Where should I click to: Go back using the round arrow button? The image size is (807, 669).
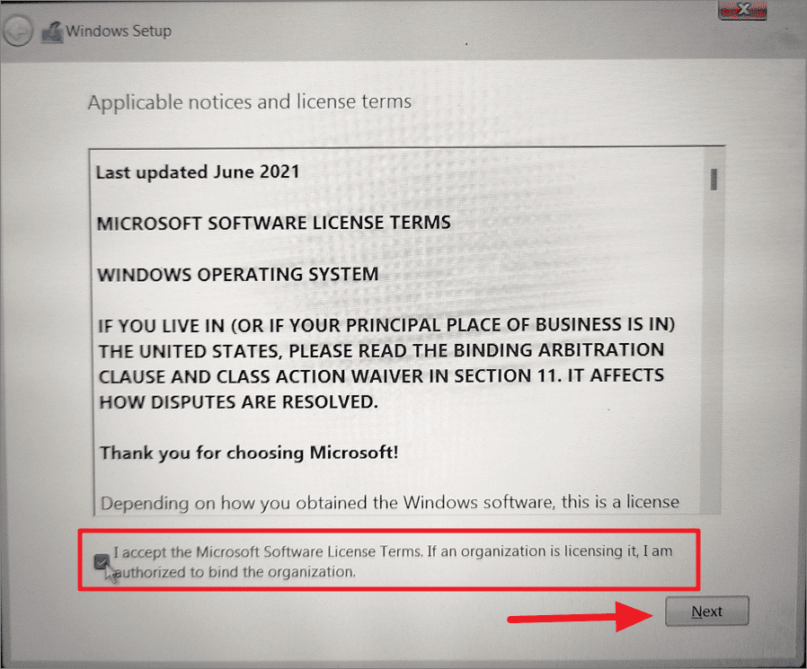pyautogui.click(x=18, y=32)
